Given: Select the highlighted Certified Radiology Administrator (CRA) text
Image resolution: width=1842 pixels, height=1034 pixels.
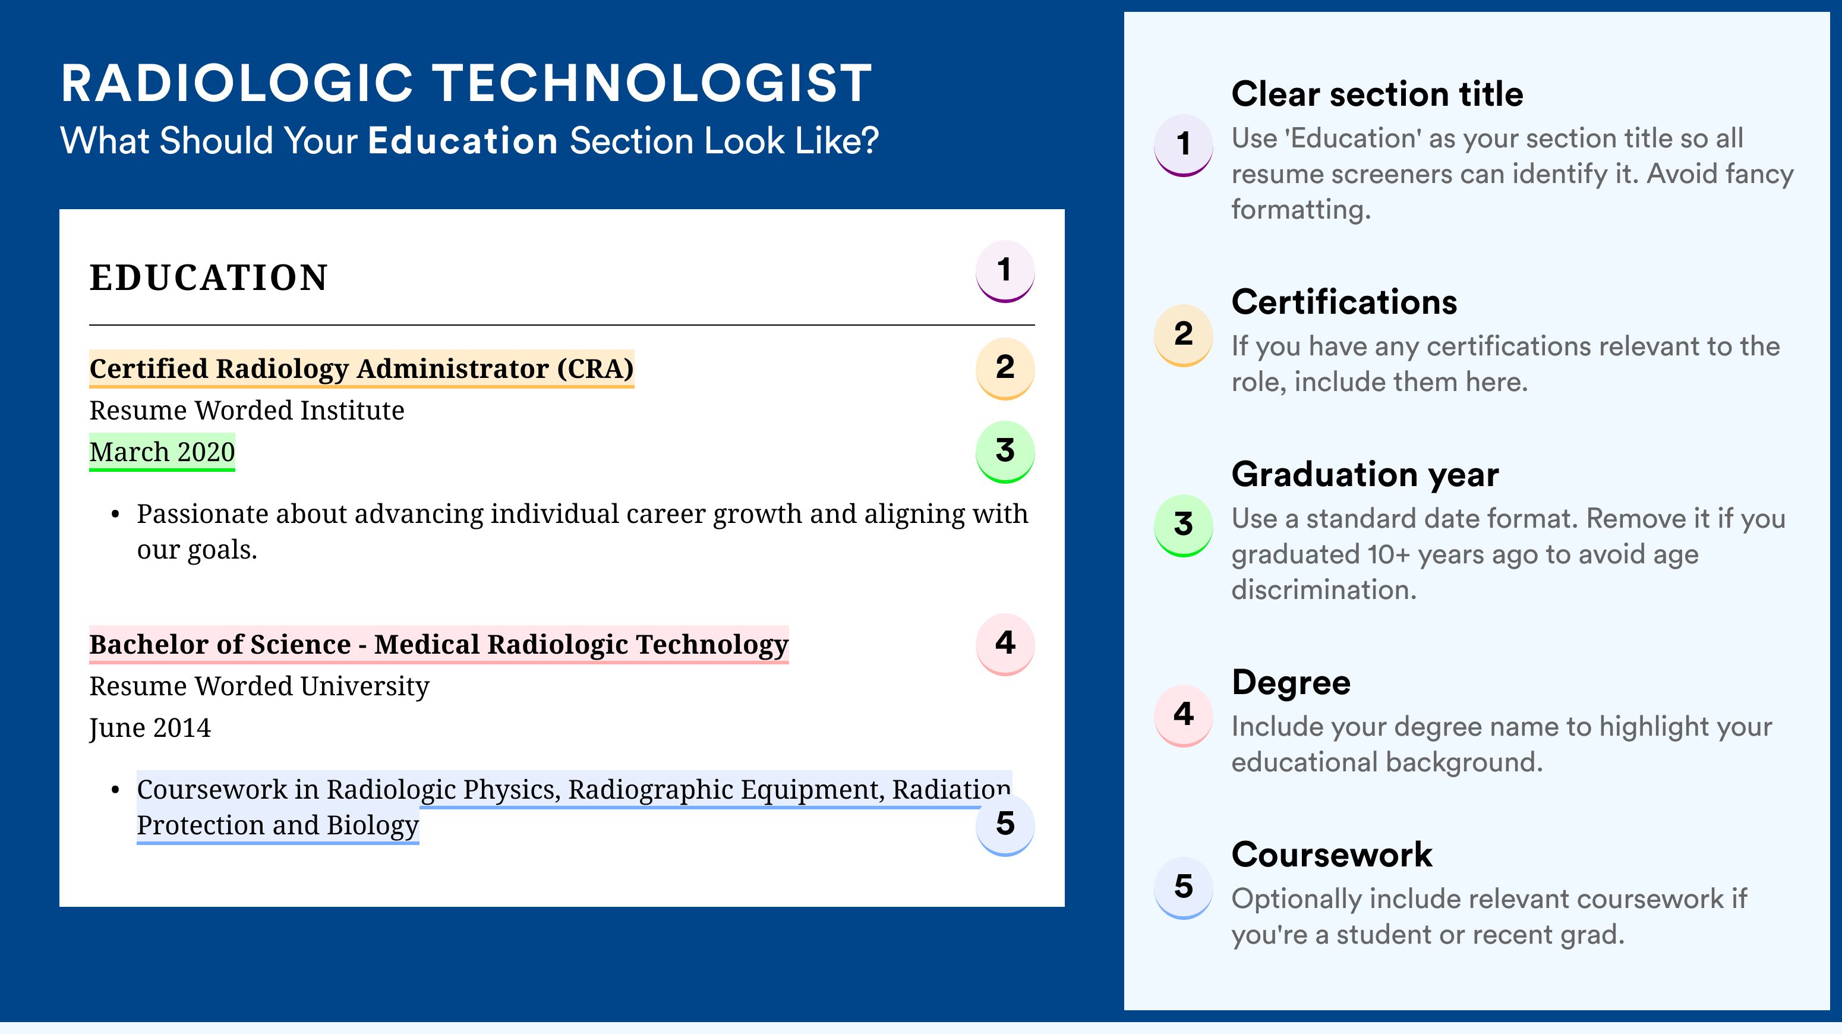Looking at the screenshot, I should [361, 368].
